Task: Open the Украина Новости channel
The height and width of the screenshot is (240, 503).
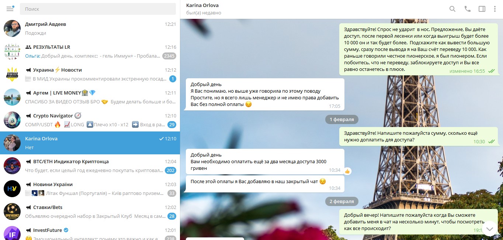Action: [90, 74]
